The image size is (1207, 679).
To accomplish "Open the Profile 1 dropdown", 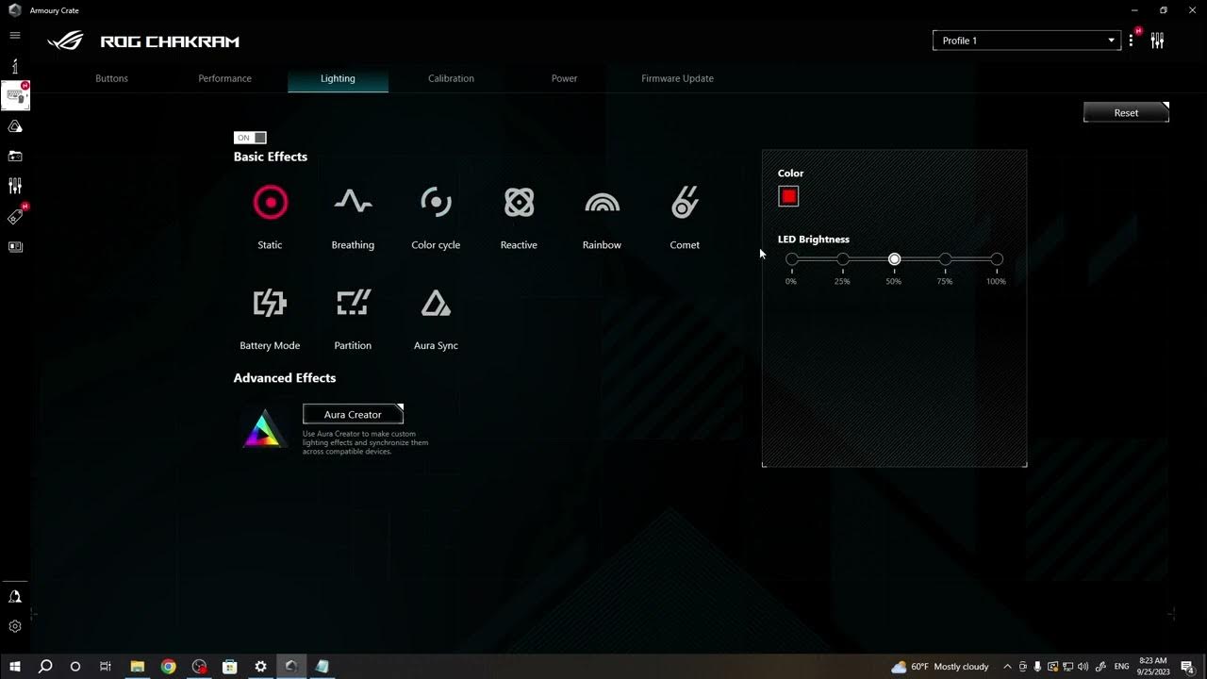I will pyautogui.click(x=1026, y=41).
